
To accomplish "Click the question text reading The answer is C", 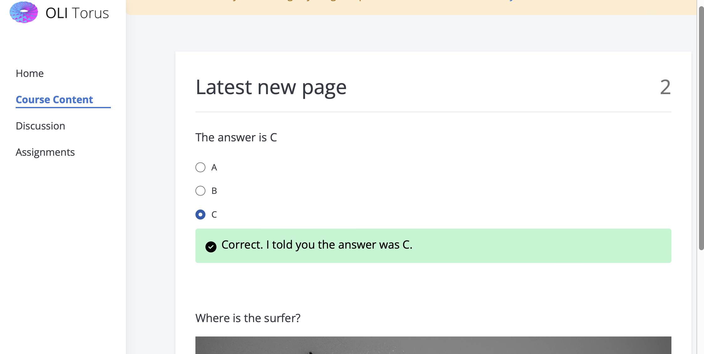I will pos(236,137).
